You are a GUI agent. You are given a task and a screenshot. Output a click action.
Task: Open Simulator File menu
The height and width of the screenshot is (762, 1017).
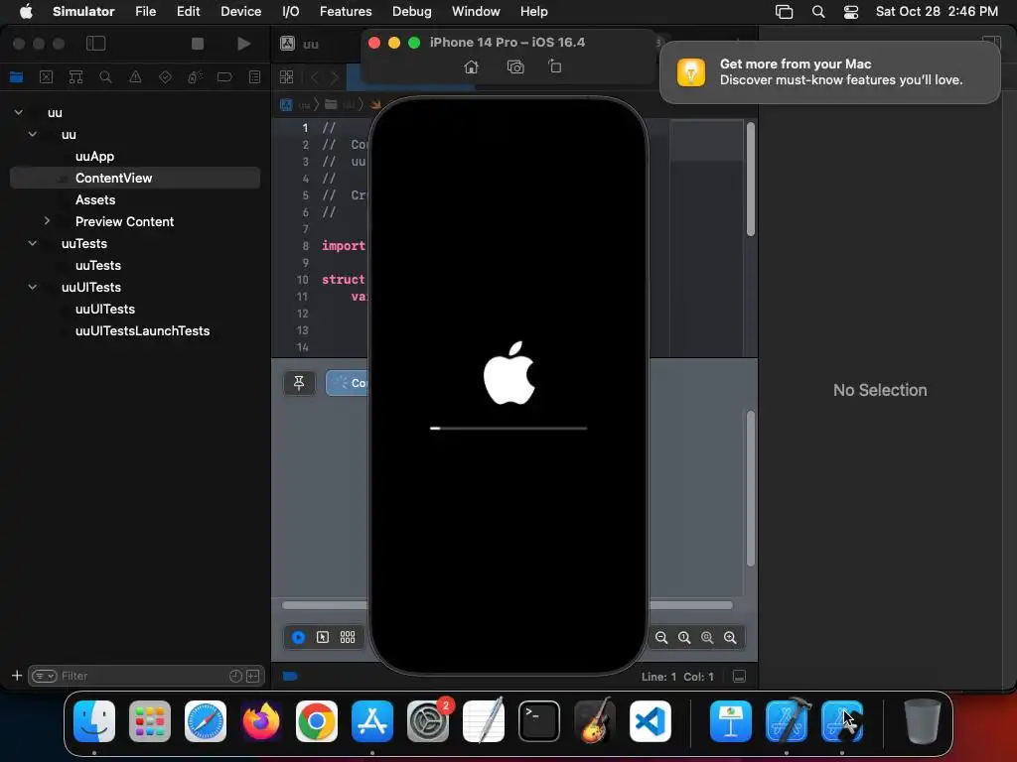[145, 12]
